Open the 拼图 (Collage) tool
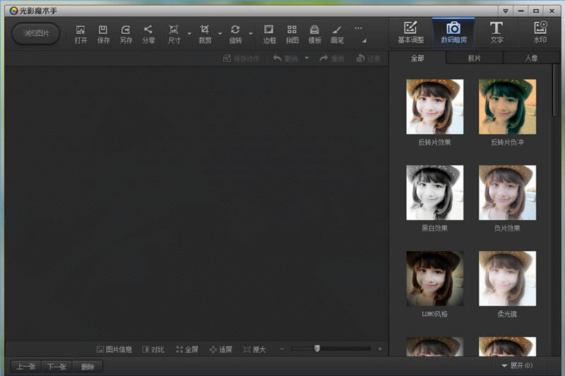Viewport: 565px width, 376px height. (x=292, y=33)
